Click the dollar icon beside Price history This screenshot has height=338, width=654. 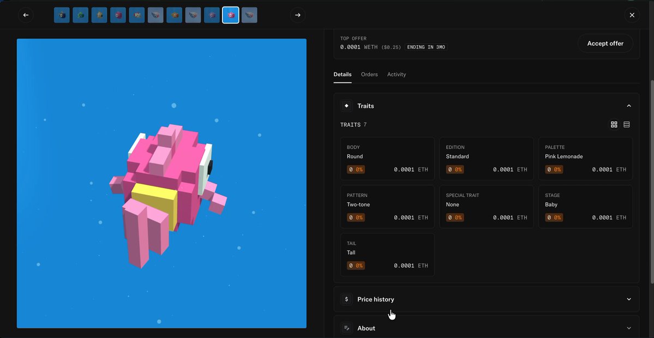(346, 299)
